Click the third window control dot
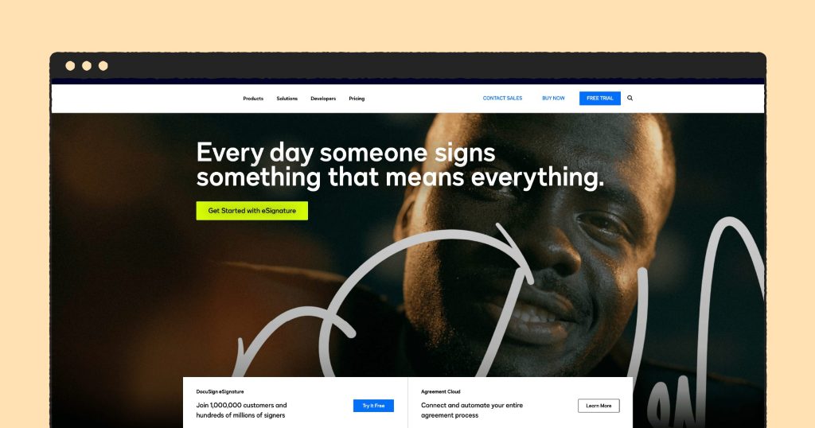 pos(103,66)
